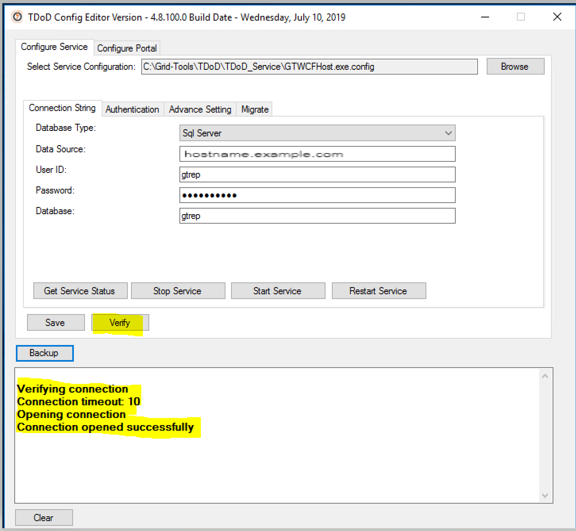Click the Data Source input field
This screenshot has height=531, width=576.
[x=317, y=154]
